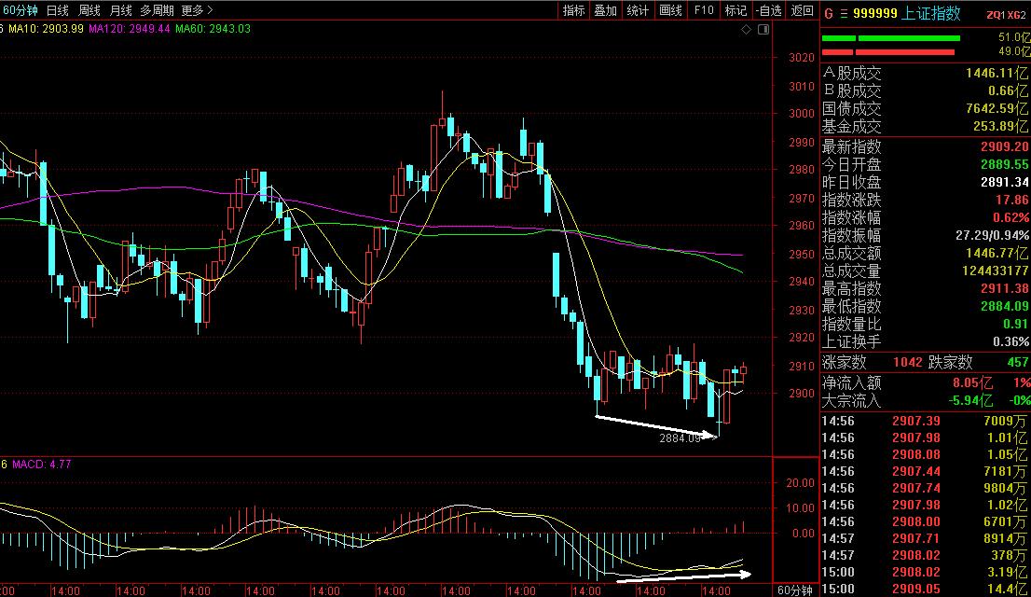Click the 指数量比 value 0.91
The image size is (1031, 597).
(x=1016, y=325)
